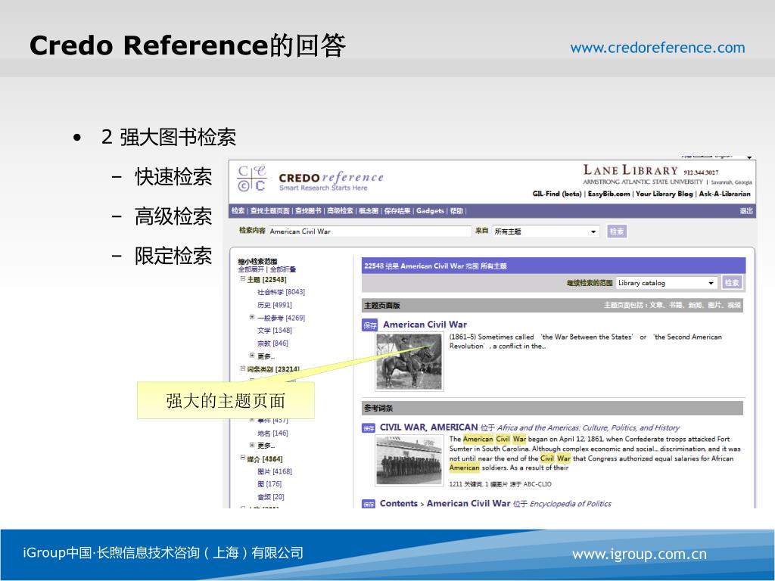775x581 pixels.
Task: Open 查找主题页面 in the nav bar
Action: (x=270, y=211)
